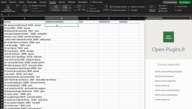
Task: Select cell with '27 rue buffon 21200 beaune'
Action: (x=24, y=28)
